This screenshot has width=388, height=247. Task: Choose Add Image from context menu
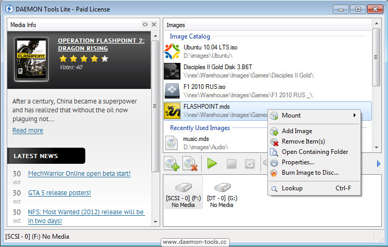(314, 131)
